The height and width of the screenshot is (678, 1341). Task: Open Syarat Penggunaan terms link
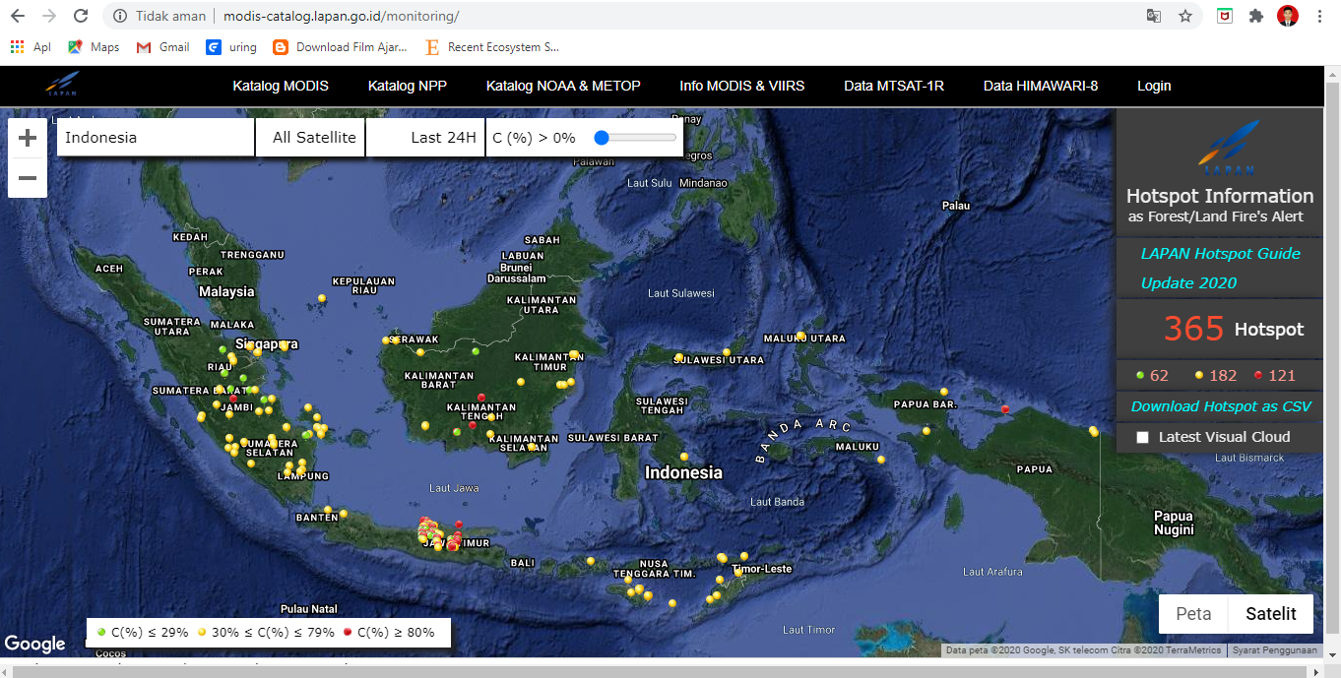pos(1276,650)
